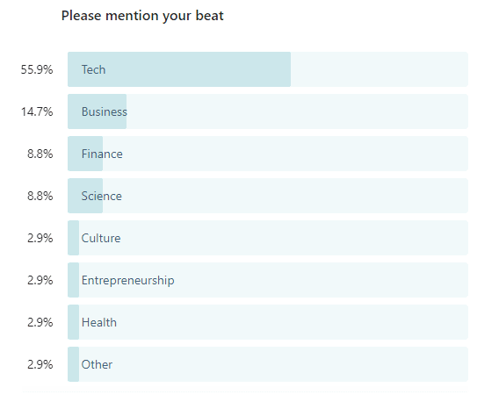Image resolution: width=499 pixels, height=409 pixels.
Task: Click the Tech label text
Action: (93, 69)
